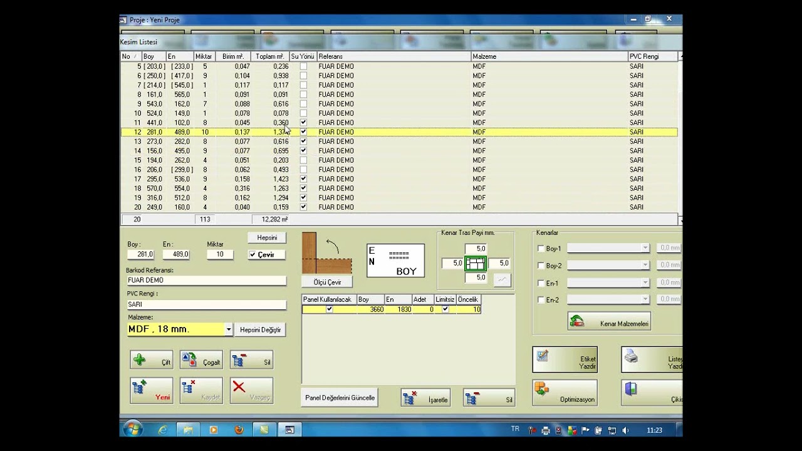Click the İşaretle mark button
Image resolution: width=802 pixels, height=451 pixels.
[x=427, y=398]
